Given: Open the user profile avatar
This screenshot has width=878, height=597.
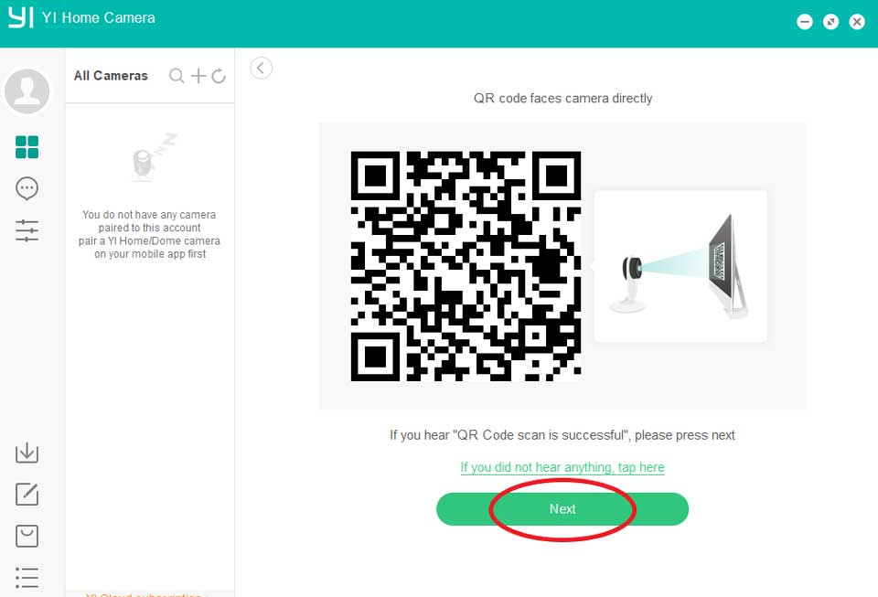Looking at the screenshot, I should pyautogui.click(x=27, y=91).
